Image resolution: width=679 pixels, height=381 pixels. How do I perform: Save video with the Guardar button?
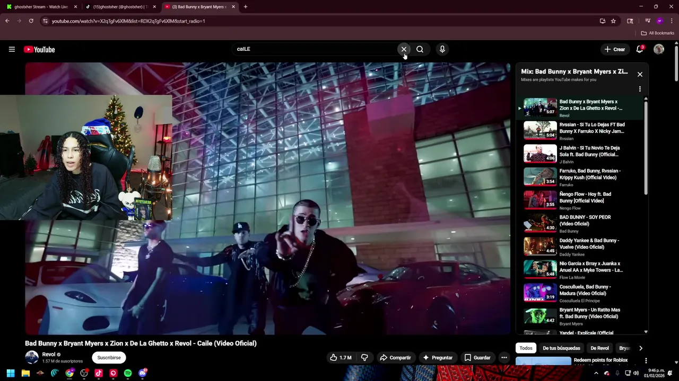click(x=477, y=358)
